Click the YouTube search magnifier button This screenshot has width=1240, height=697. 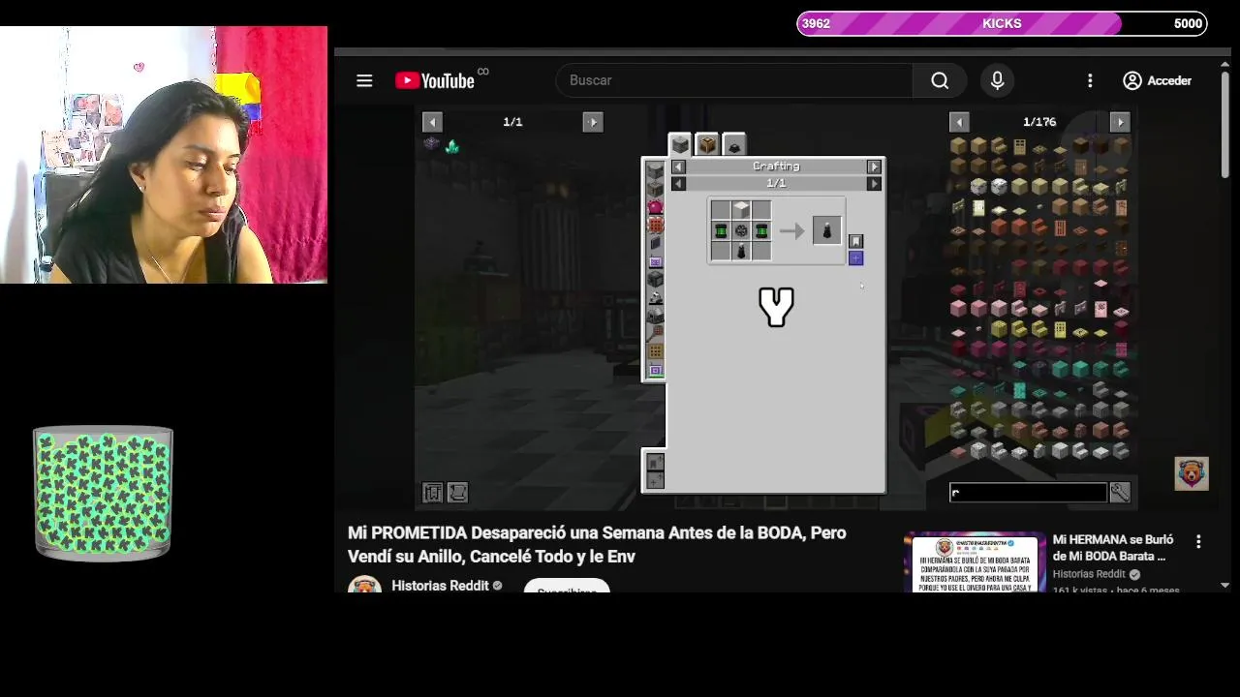click(940, 80)
